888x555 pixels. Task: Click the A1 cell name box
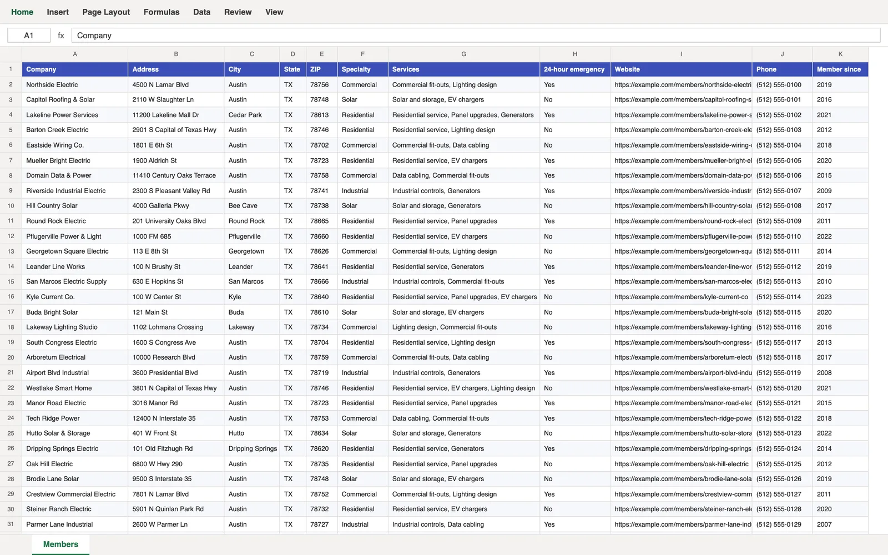coord(29,36)
